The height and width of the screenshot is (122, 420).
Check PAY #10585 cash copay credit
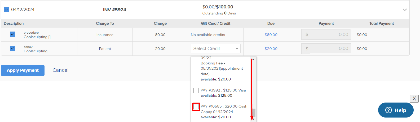click(x=196, y=107)
